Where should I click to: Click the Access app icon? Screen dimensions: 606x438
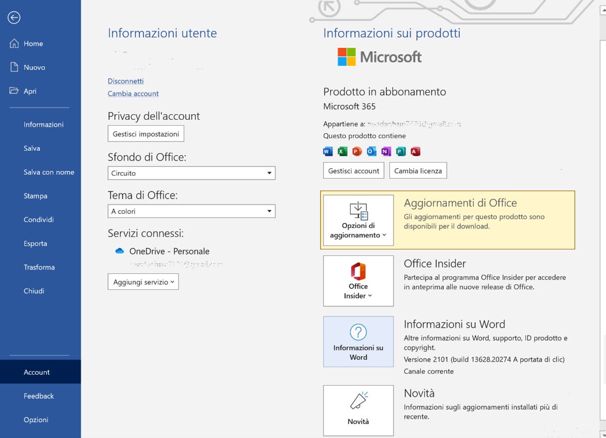415,151
